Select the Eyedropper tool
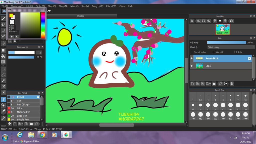The width and height of the screenshot is (256, 144). 3,118
